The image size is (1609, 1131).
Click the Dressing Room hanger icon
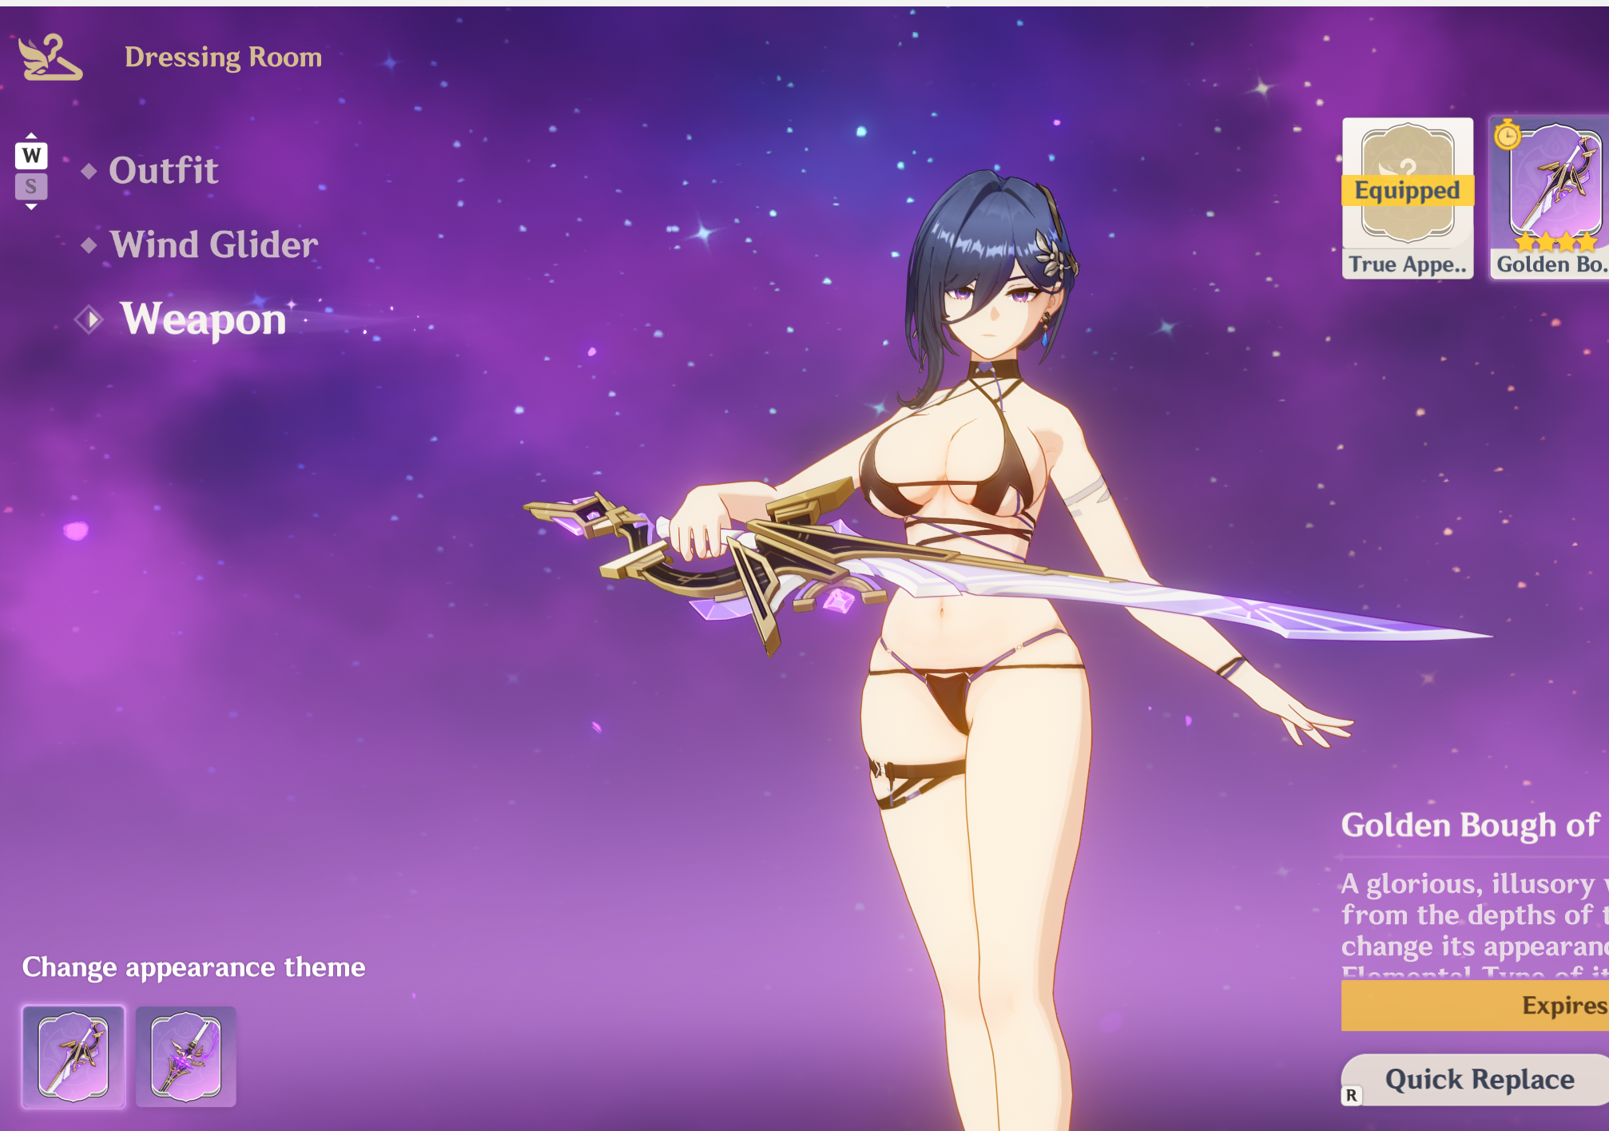tap(50, 57)
